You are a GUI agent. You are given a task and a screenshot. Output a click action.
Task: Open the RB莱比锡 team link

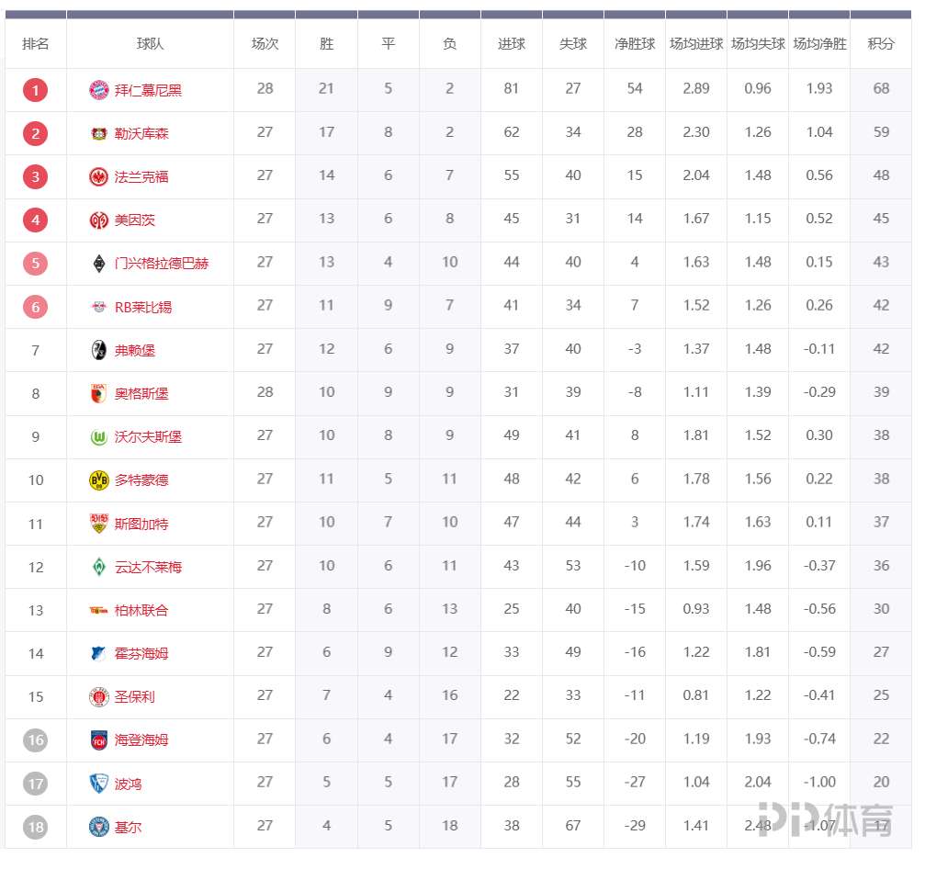(143, 307)
